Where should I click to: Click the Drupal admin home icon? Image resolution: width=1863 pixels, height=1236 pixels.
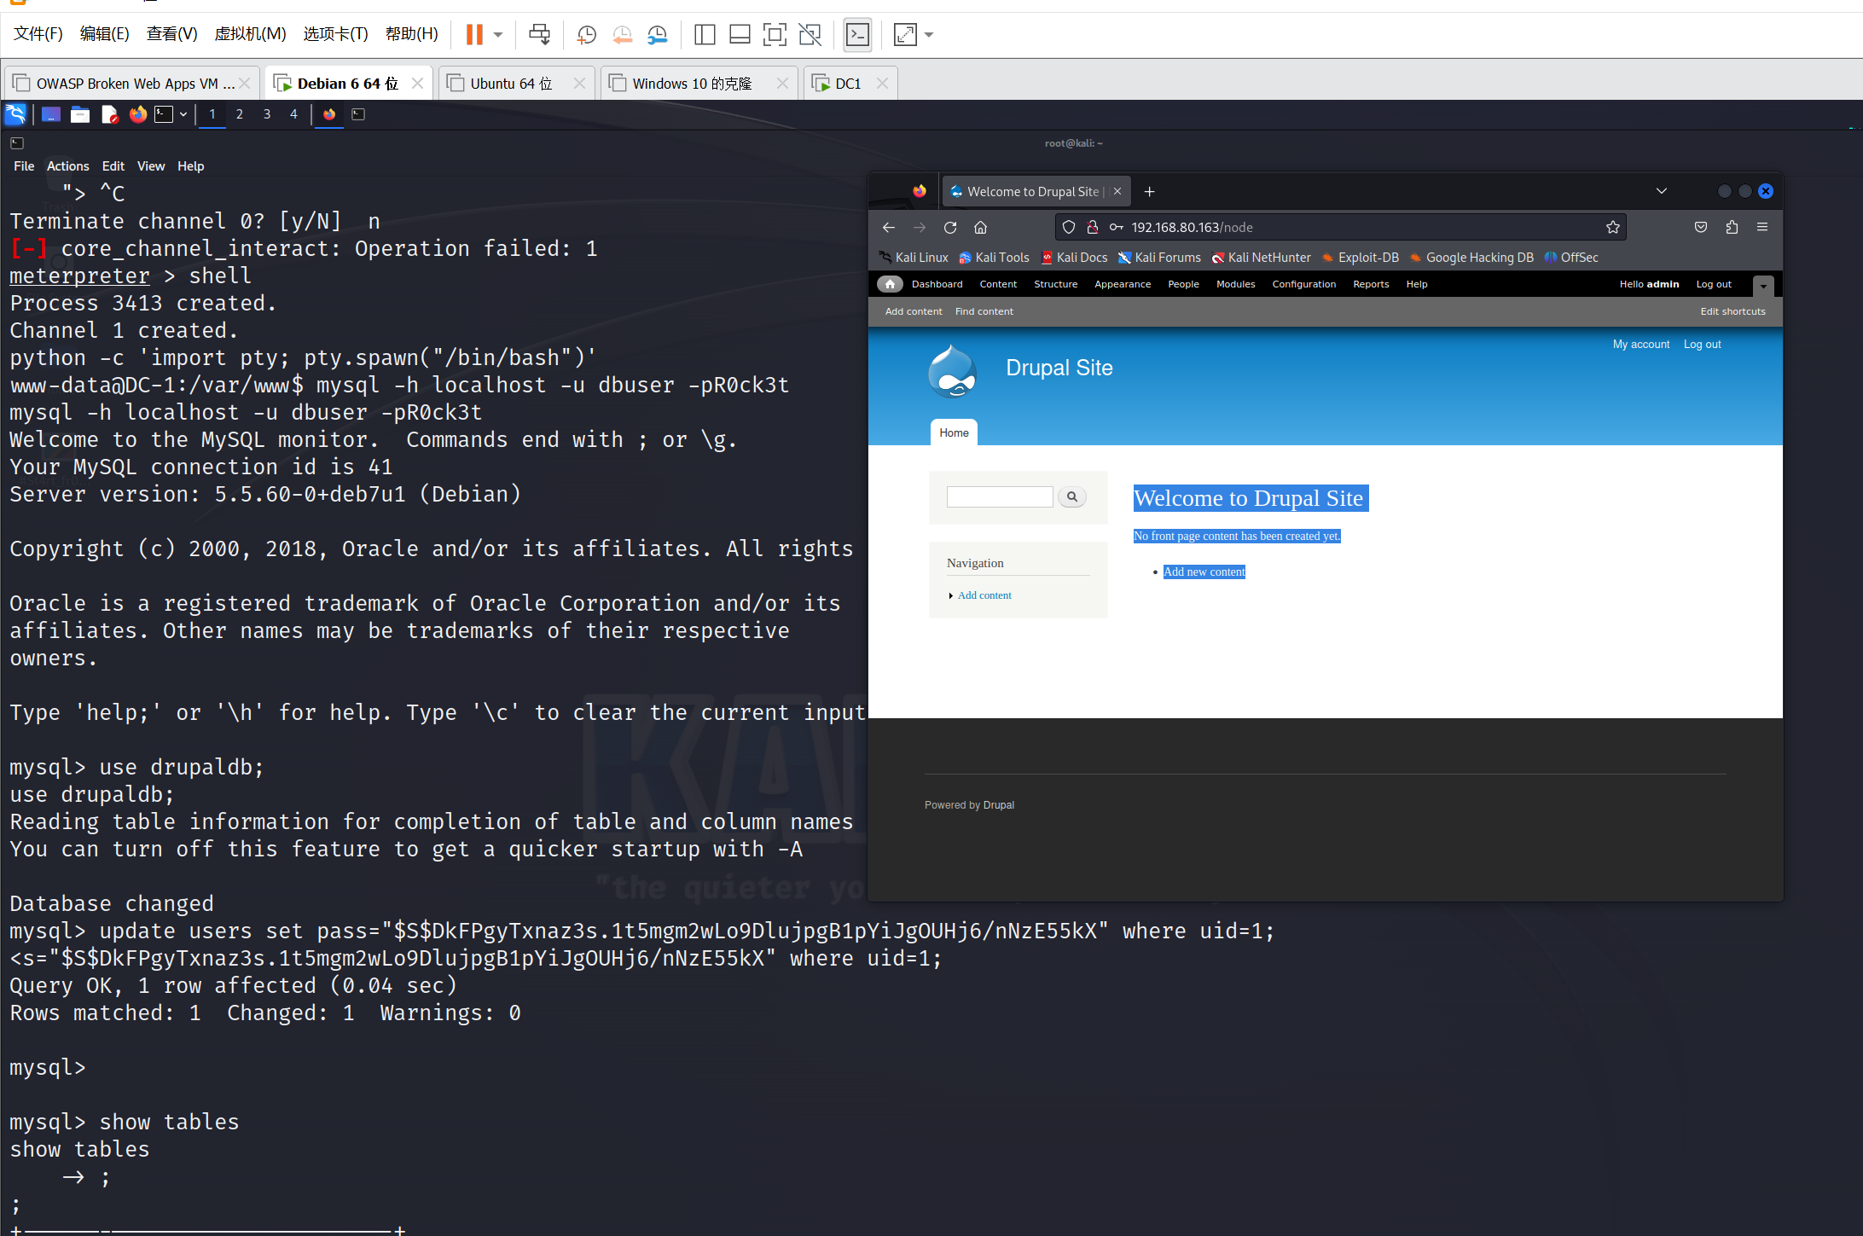(890, 284)
